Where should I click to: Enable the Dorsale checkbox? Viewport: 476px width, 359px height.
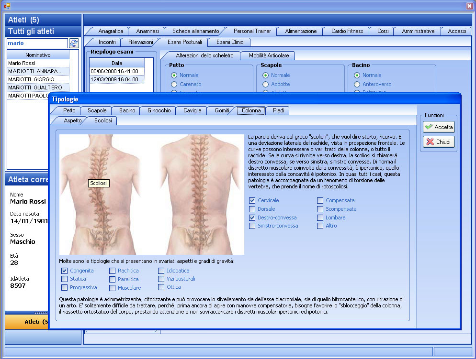click(252, 209)
